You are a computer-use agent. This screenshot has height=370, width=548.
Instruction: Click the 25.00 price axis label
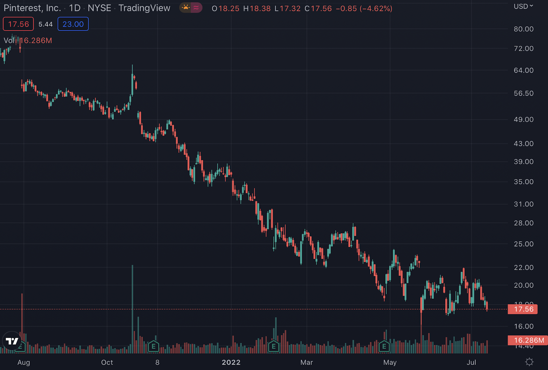point(524,244)
